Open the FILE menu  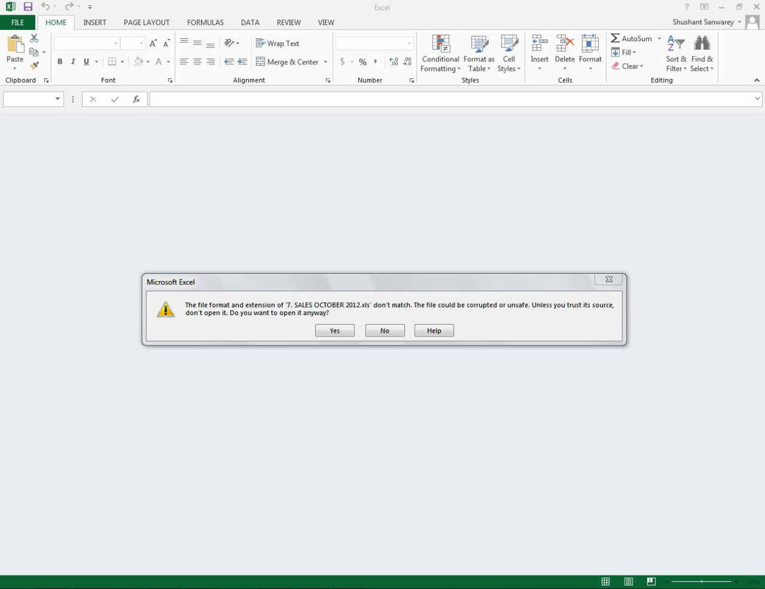17,22
